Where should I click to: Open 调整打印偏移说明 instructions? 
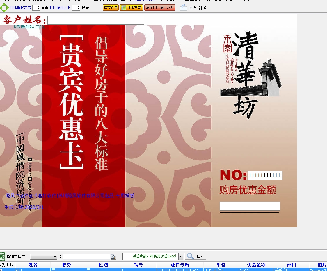pyautogui.click(x=159, y=8)
